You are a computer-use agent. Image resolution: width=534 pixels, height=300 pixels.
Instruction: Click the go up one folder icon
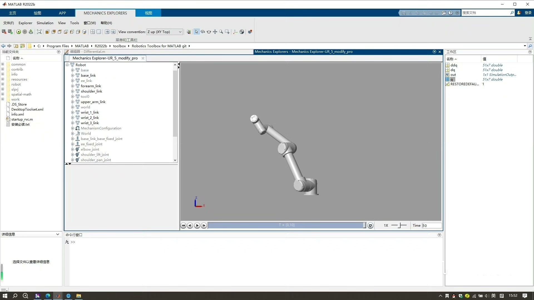(16, 46)
